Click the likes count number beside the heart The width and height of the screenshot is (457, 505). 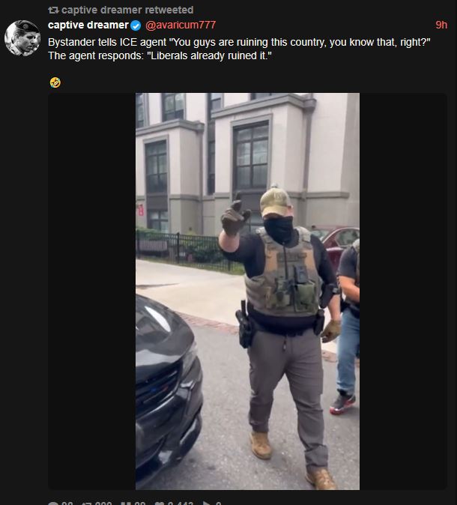pos(181,503)
